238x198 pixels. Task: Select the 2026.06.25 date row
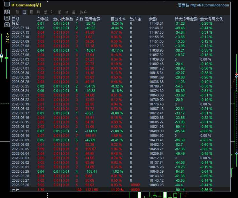20,86
